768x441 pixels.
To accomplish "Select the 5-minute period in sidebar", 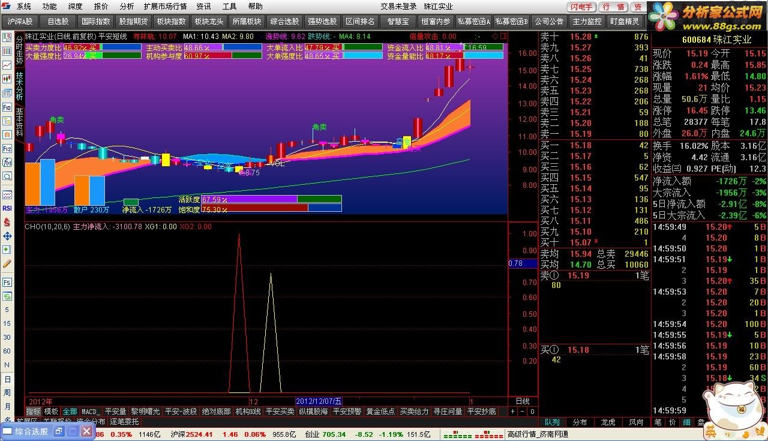I will click(x=7, y=310).
